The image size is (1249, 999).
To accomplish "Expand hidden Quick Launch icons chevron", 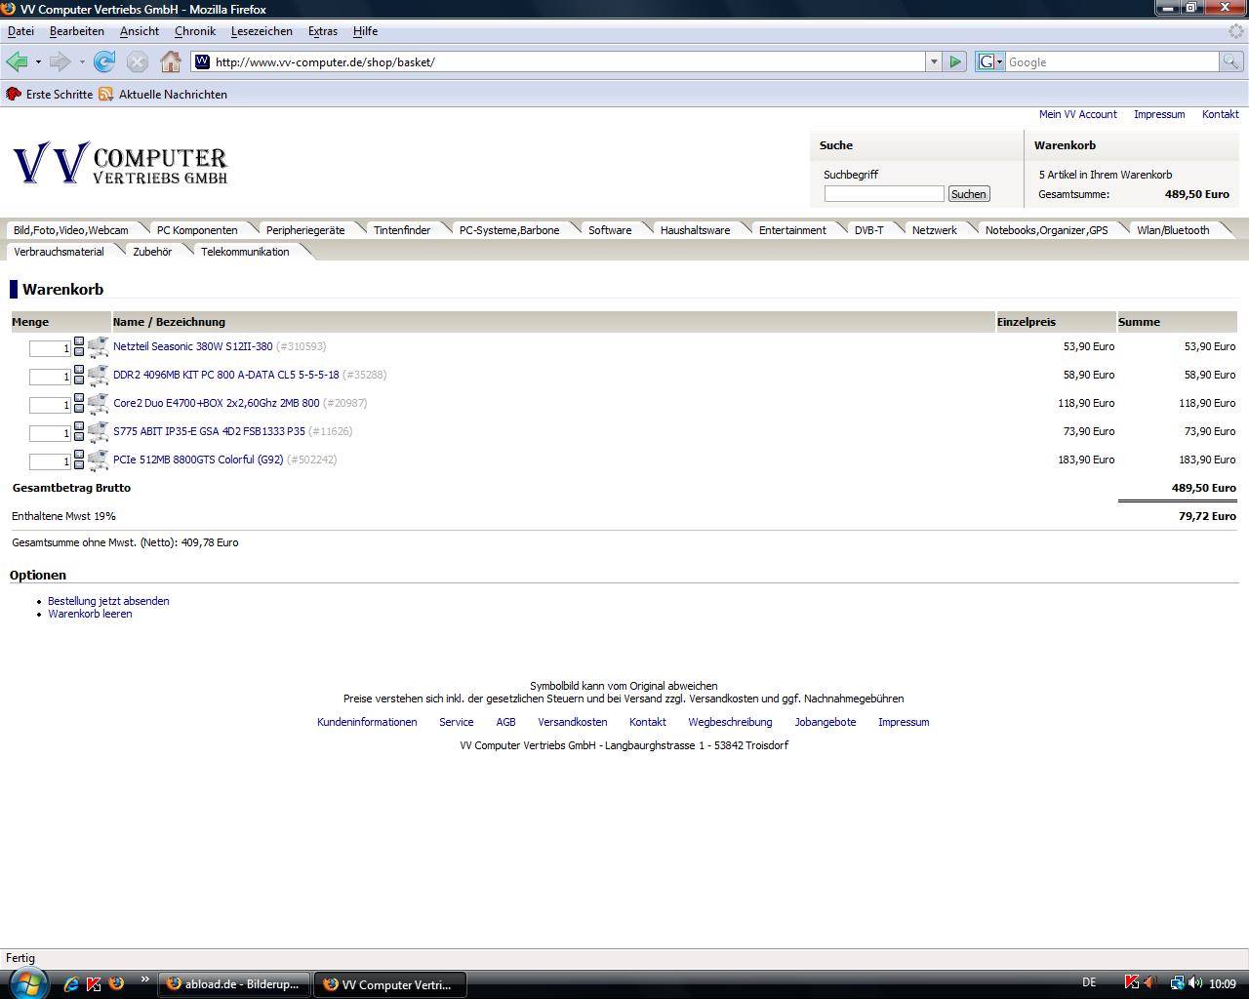I will point(145,979).
